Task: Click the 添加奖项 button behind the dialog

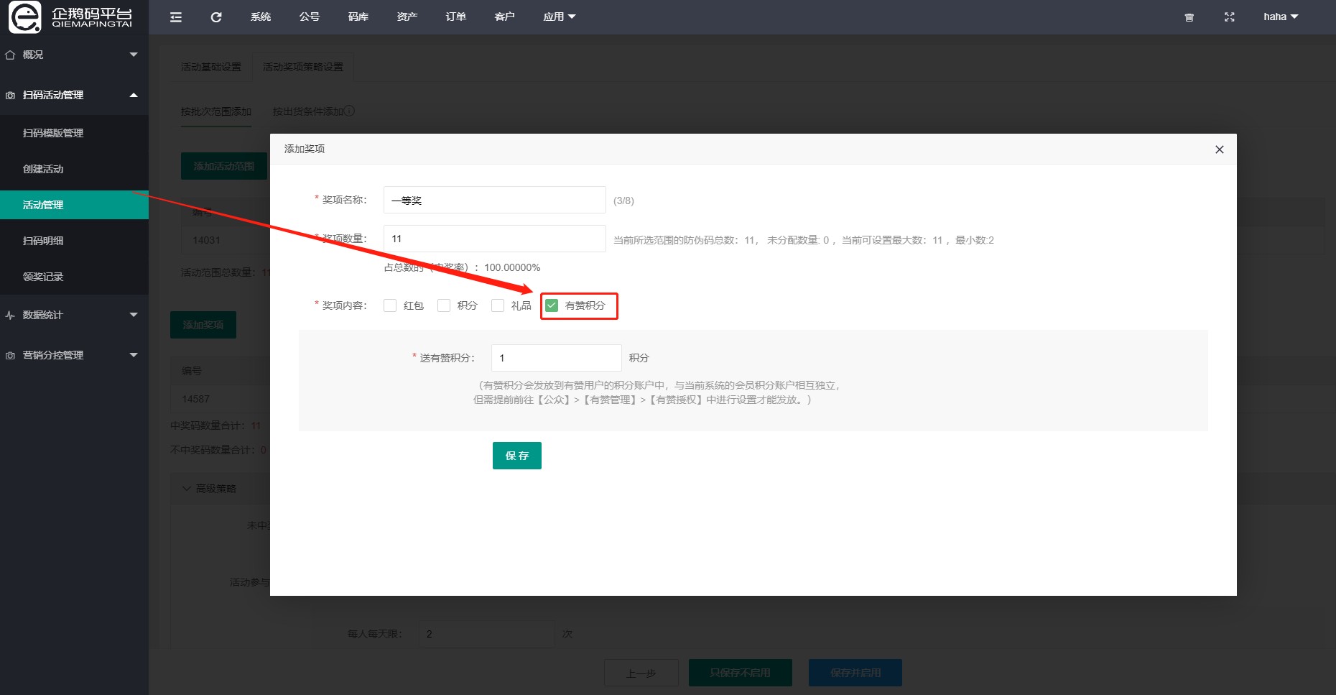Action: coord(203,325)
